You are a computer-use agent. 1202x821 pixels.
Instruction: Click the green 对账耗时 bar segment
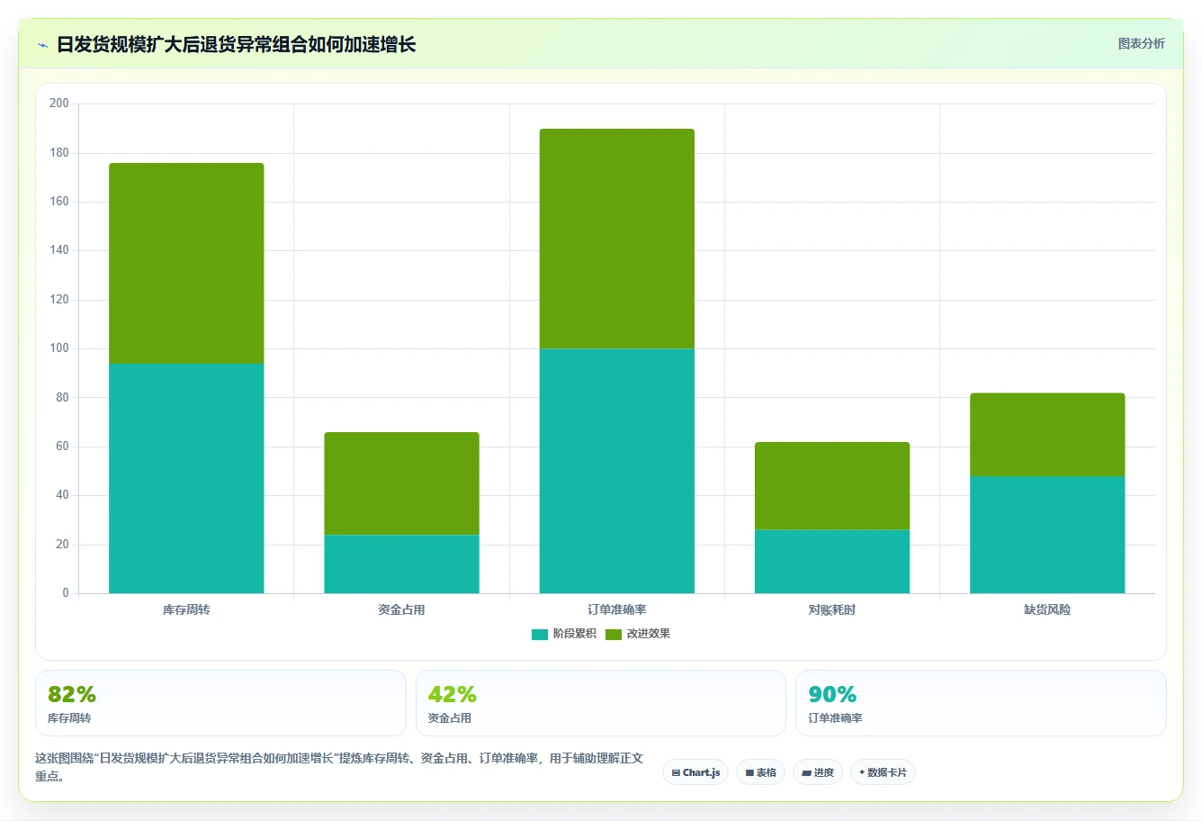click(x=832, y=486)
